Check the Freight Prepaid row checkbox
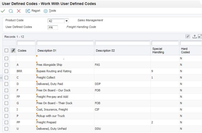Image resolution: width=202 pixels, height=133 pixels. (x=6, y=122)
